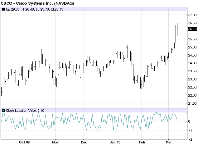
Task: Click the black legend square beside Op:26.33
Action: point(3,9)
